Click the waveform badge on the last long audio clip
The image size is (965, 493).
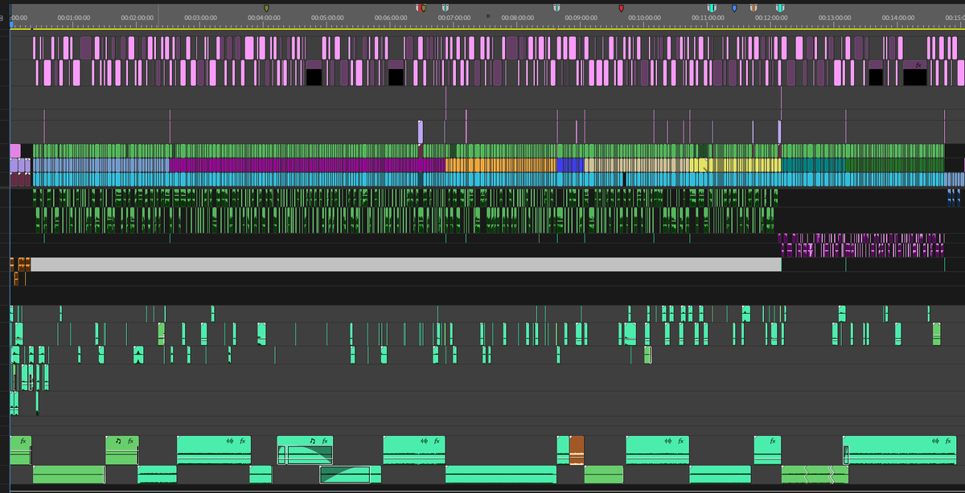[934, 441]
